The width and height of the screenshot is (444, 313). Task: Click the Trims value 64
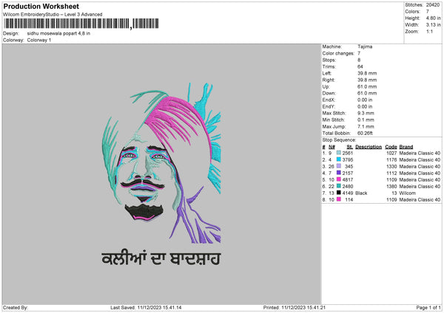(x=360, y=66)
